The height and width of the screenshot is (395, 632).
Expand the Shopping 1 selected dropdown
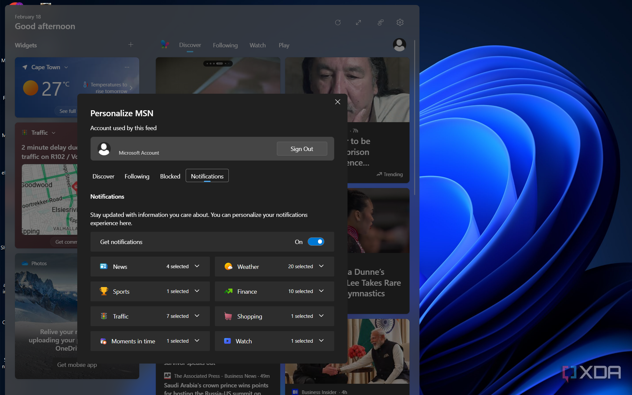coord(321,316)
